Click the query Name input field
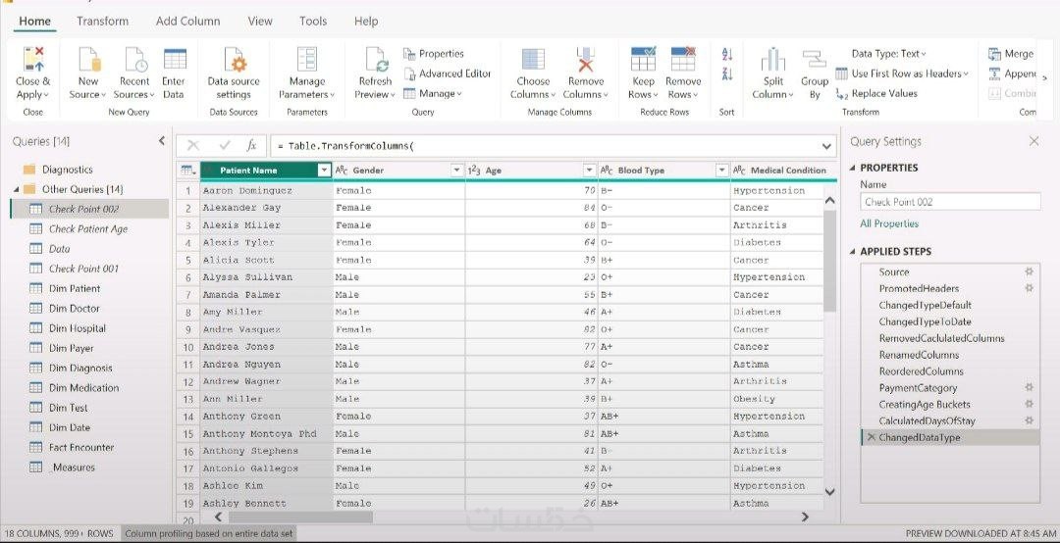 tap(950, 201)
